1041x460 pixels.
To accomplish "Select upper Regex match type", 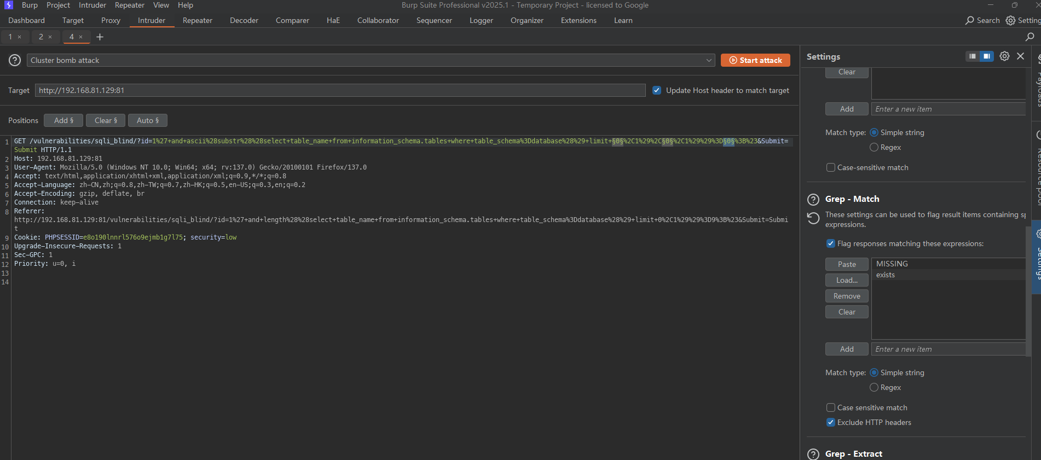I will (874, 147).
